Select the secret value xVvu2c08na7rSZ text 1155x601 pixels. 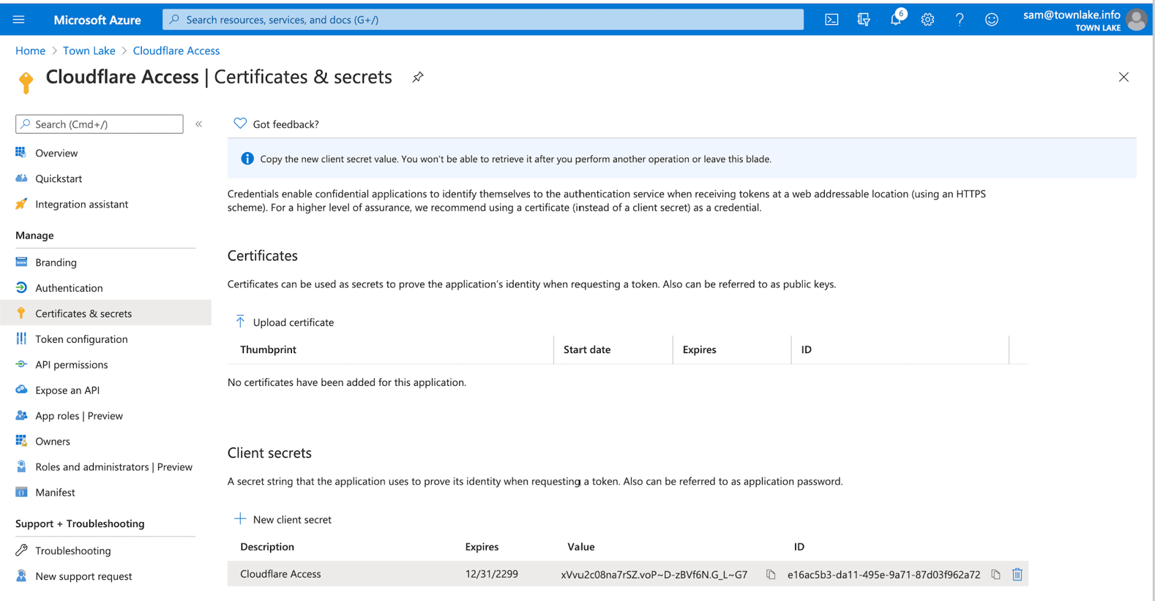654,575
